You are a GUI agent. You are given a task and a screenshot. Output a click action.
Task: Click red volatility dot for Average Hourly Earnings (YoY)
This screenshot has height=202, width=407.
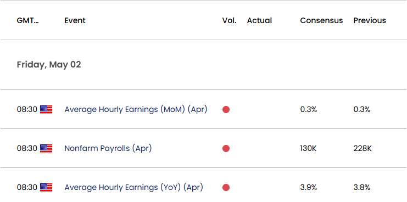(226, 188)
